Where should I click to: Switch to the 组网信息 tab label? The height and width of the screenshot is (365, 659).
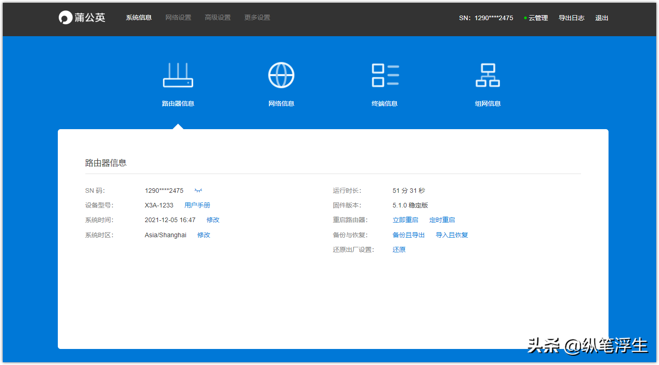(x=488, y=104)
